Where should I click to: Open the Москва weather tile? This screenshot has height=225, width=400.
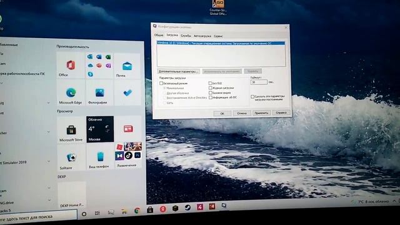100,129
